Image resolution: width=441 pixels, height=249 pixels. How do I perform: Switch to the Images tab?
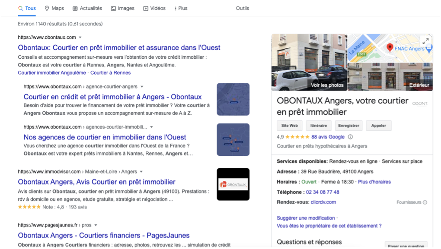tap(122, 8)
